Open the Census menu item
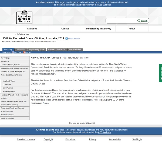 click(65, 29)
